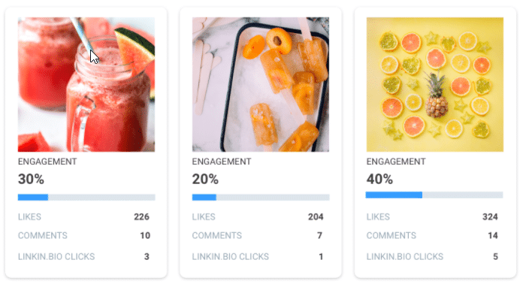The width and height of the screenshot is (520, 284).
Task: Click the 324 likes count
Action: point(490,216)
